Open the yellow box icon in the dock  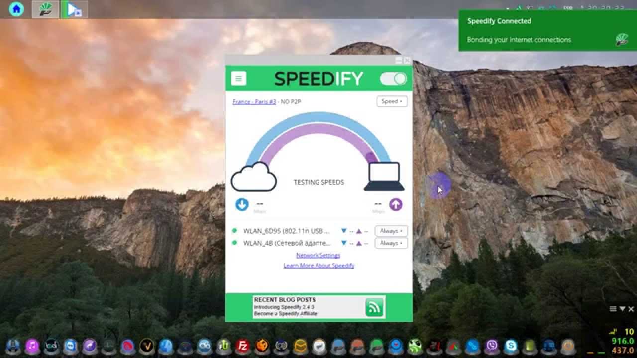[300, 346]
